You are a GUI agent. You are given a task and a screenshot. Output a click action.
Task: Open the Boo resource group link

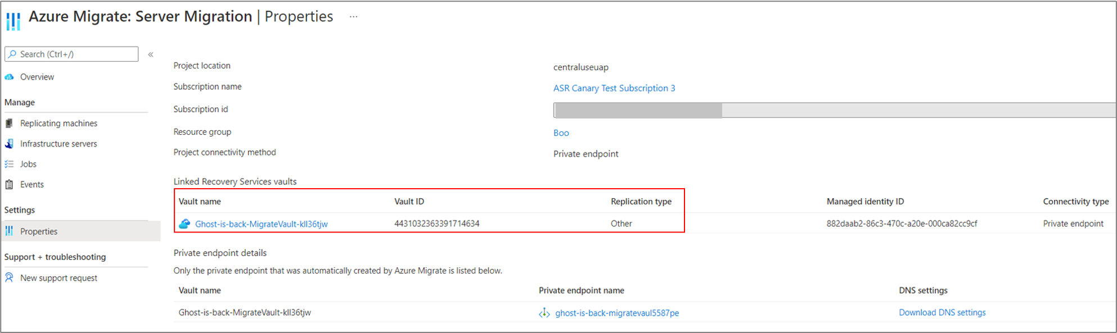pos(561,133)
